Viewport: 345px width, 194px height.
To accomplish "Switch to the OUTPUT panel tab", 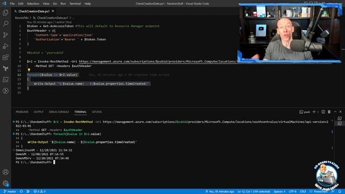I will [38, 112].
